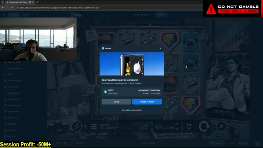Open the Learn More About Vault link

pyautogui.click(x=132, y=110)
